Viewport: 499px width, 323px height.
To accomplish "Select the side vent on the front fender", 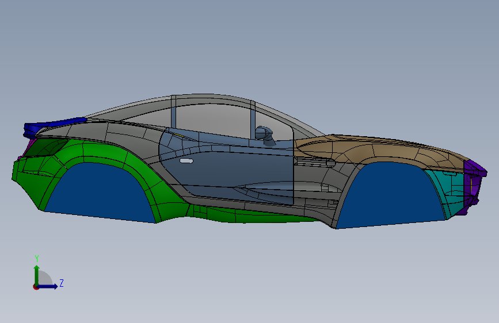I will coord(314,163).
